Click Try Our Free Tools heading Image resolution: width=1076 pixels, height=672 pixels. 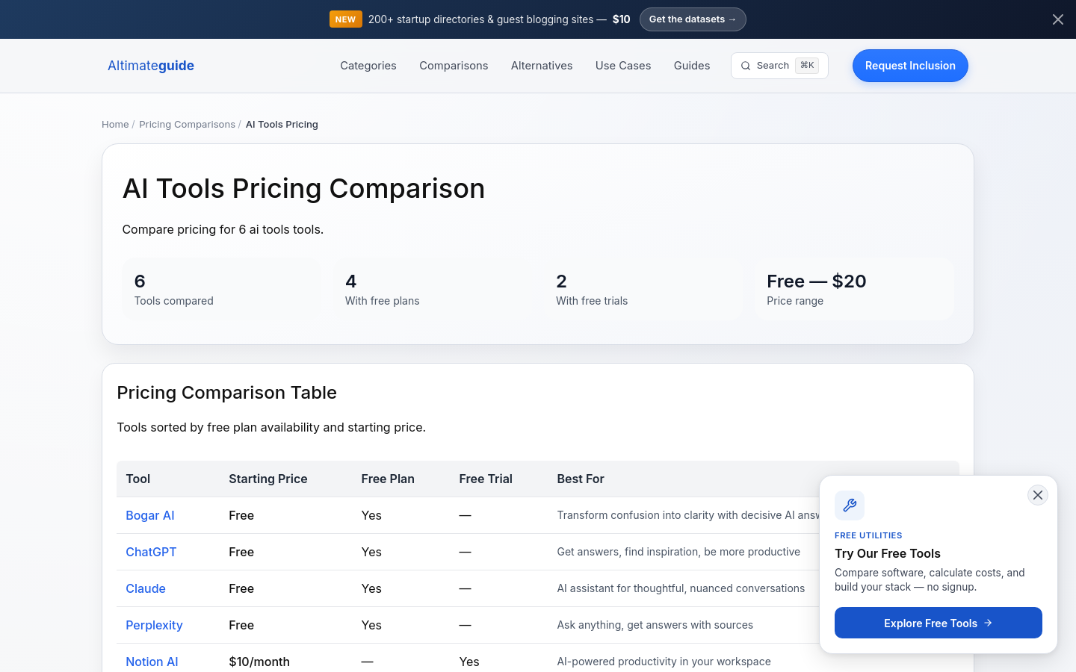[x=888, y=553]
